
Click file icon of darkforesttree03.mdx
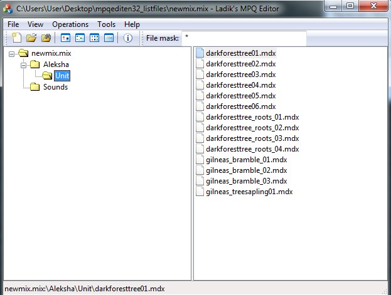tap(200, 75)
